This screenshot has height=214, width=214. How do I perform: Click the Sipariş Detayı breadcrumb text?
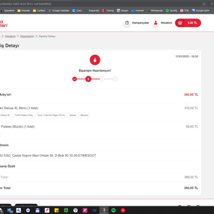click(x=47, y=36)
